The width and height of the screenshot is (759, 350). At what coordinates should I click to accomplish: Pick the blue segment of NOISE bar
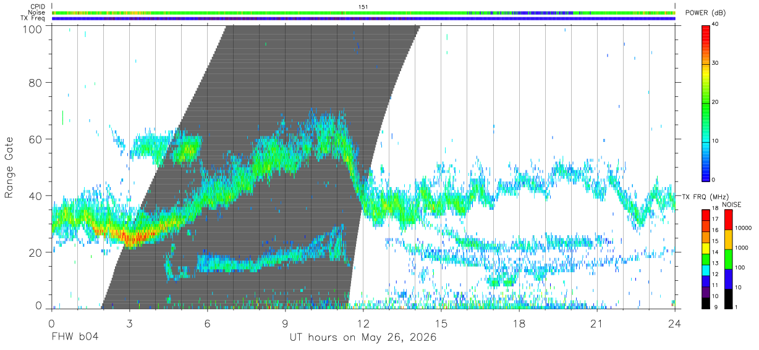[x=727, y=279]
